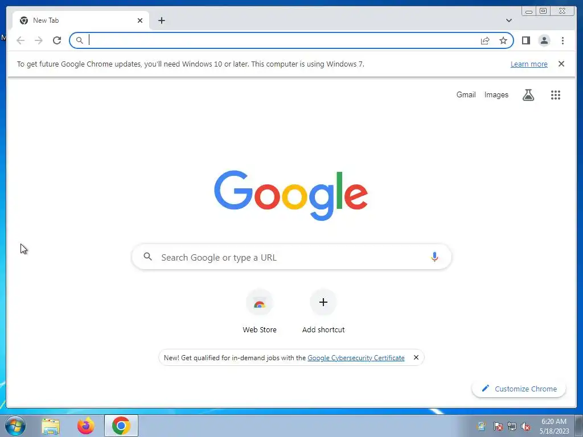
Task: Open the Google apps grid
Action: click(x=556, y=95)
